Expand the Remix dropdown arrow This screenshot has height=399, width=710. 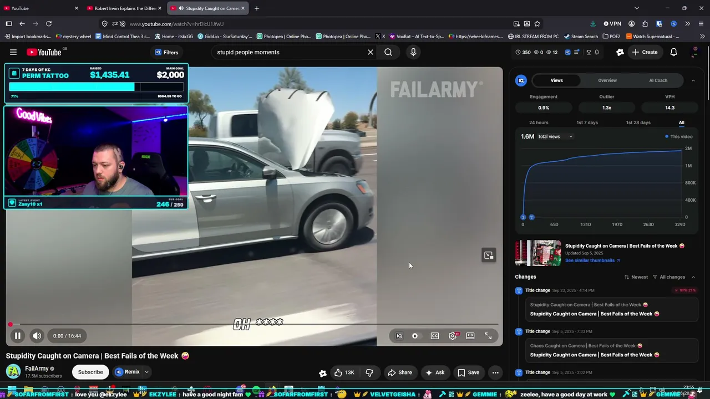point(147,372)
